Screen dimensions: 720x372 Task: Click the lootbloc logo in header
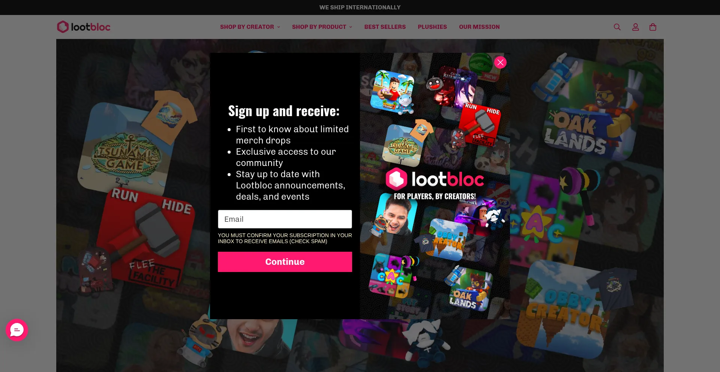tap(84, 27)
